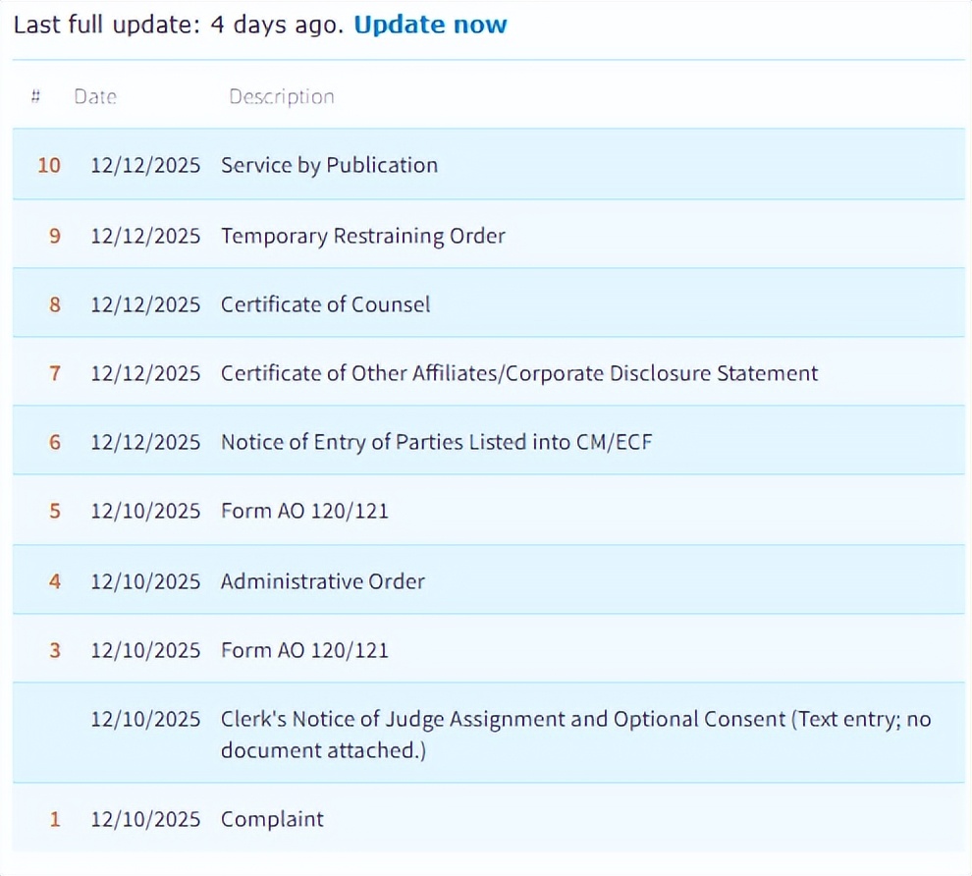Open docket entry number 10
The height and width of the screenshot is (876, 972).
pyautogui.click(x=49, y=165)
